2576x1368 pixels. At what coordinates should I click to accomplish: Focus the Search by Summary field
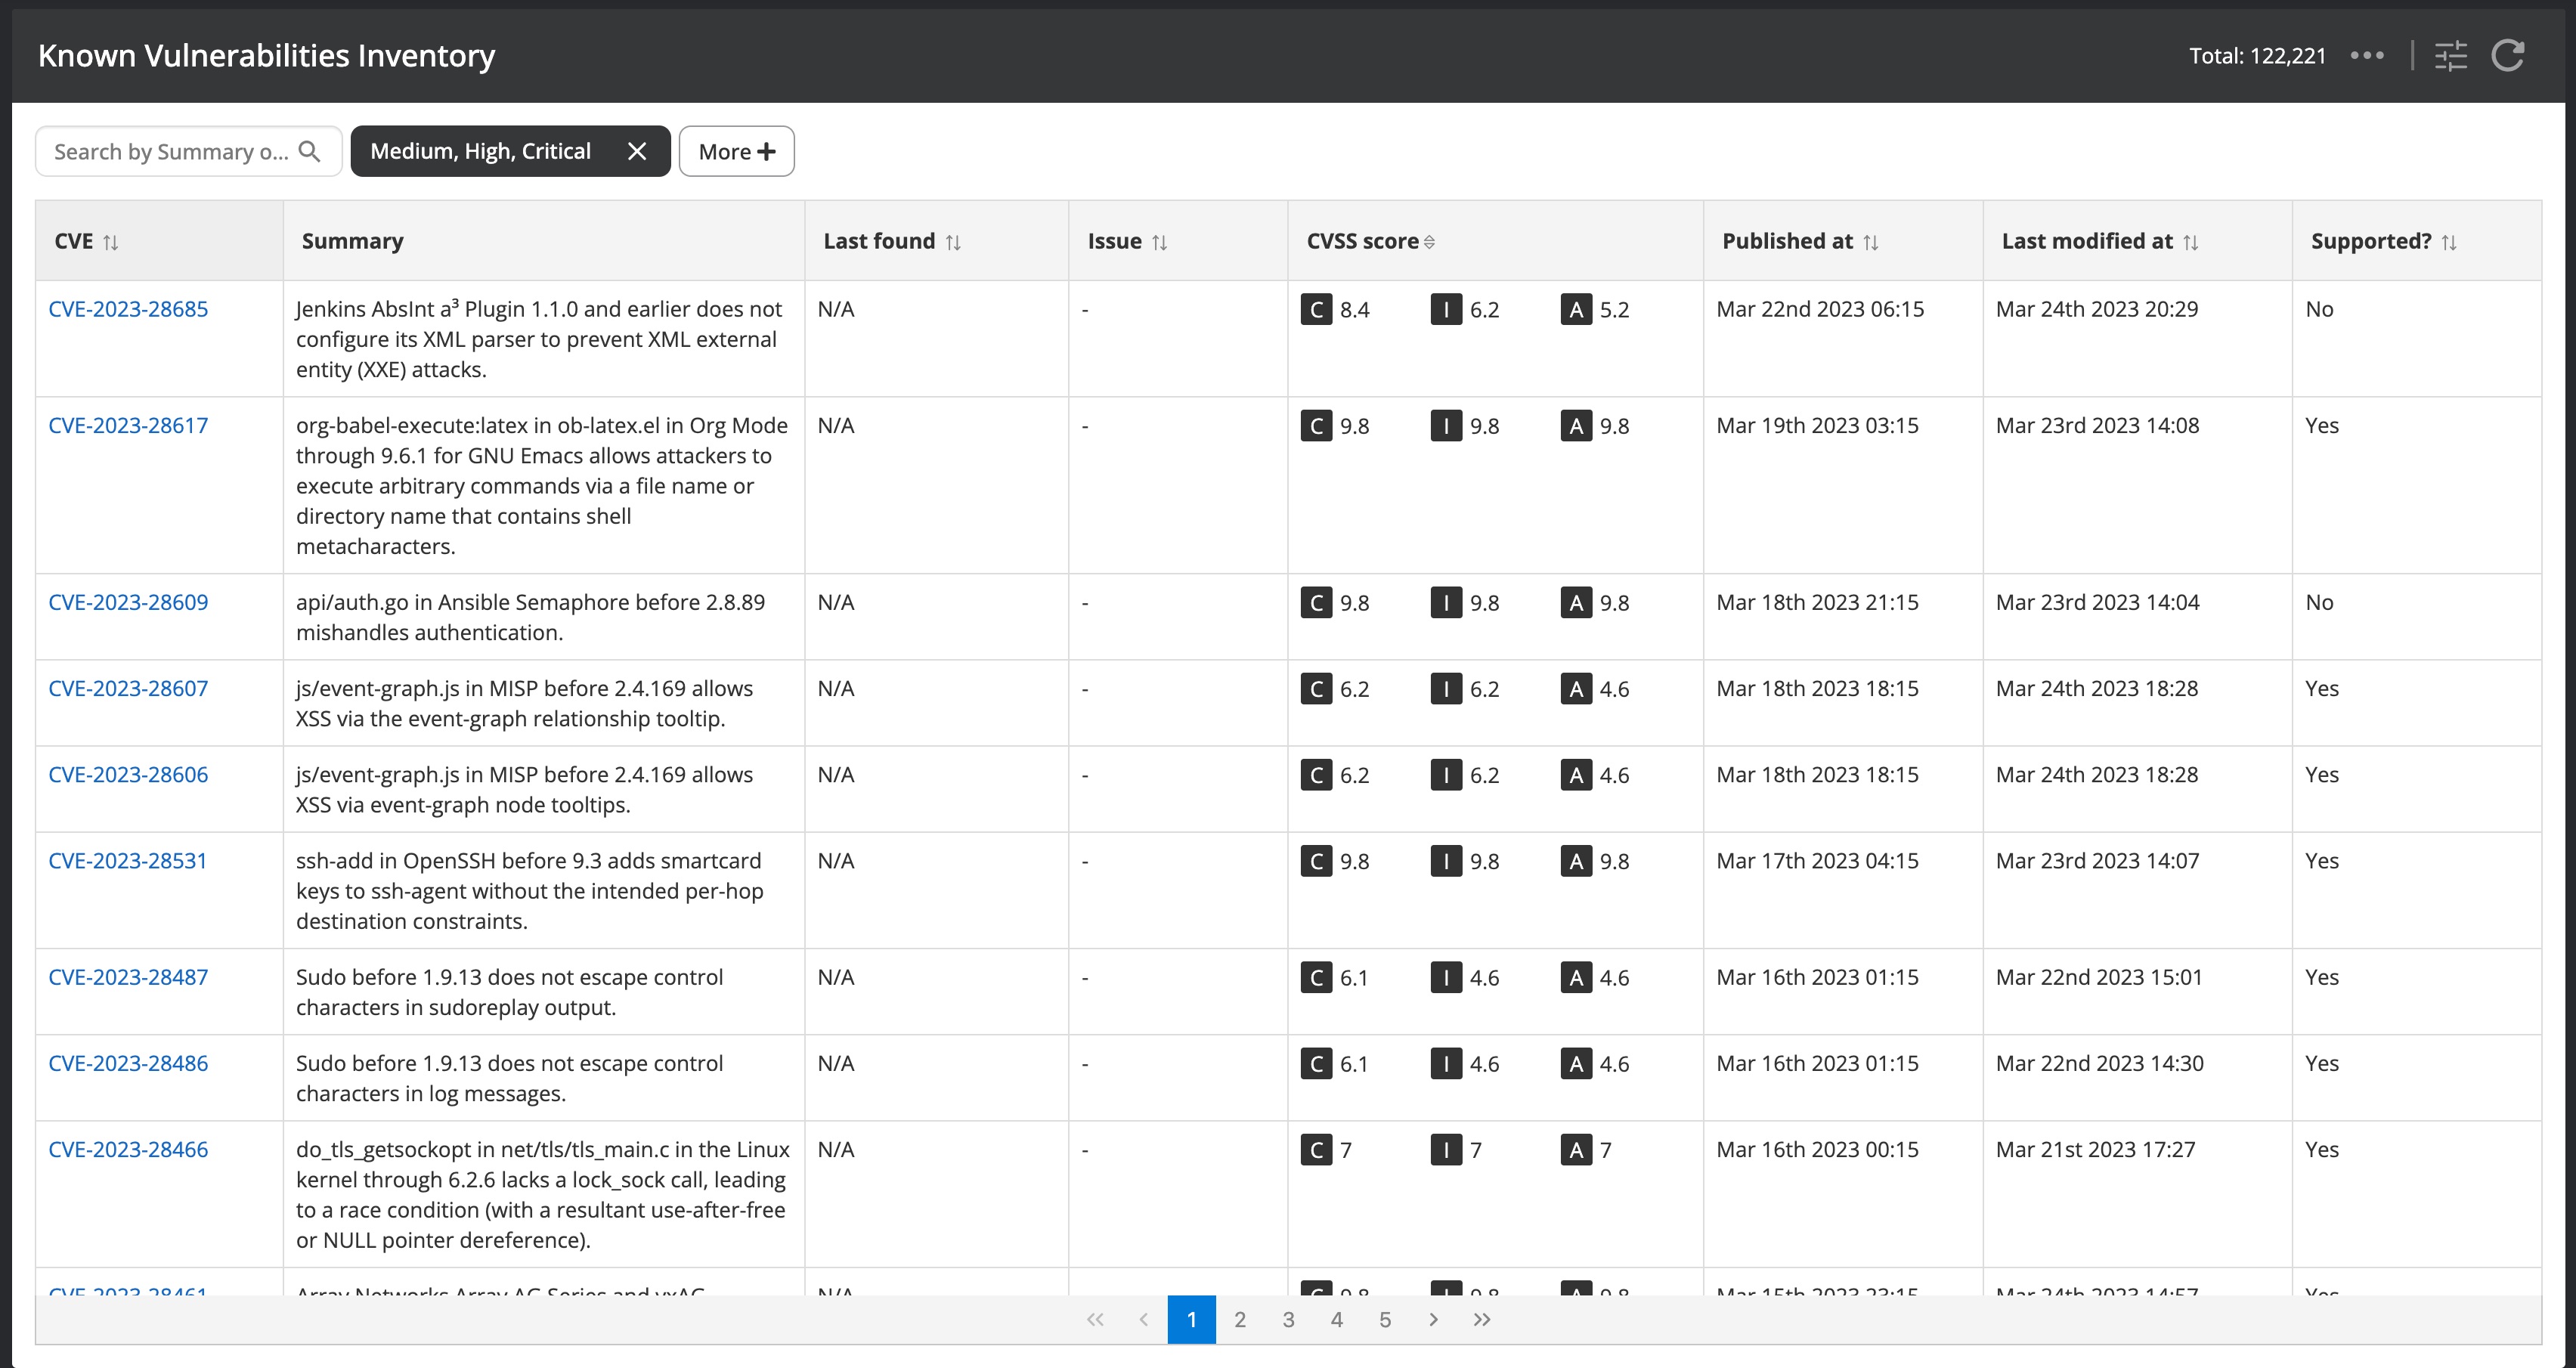(x=170, y=151)
